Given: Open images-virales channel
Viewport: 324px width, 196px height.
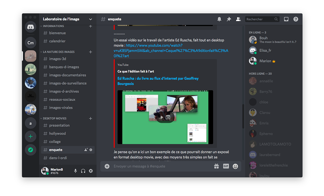Looking at the screenshot, I should point(68,108).
